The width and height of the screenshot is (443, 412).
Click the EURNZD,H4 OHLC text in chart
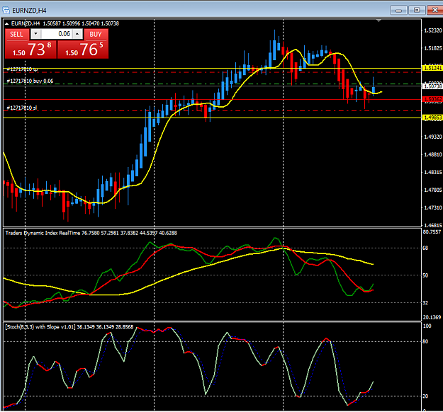click(65, 23)
